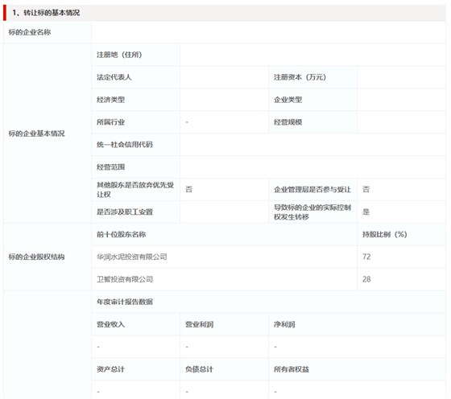The height and width of the screenshot is (399, 451).
Task: Select the 年度审计报告数据 heading
Action: (x=125, y=302)
